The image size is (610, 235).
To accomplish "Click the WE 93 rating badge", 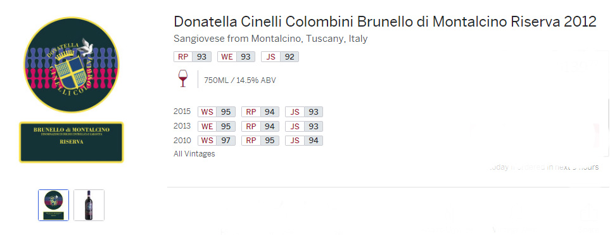I will pyautogui.click(x=236, y=57).
